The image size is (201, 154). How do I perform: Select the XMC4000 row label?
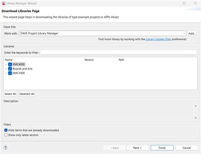(19, 64)
